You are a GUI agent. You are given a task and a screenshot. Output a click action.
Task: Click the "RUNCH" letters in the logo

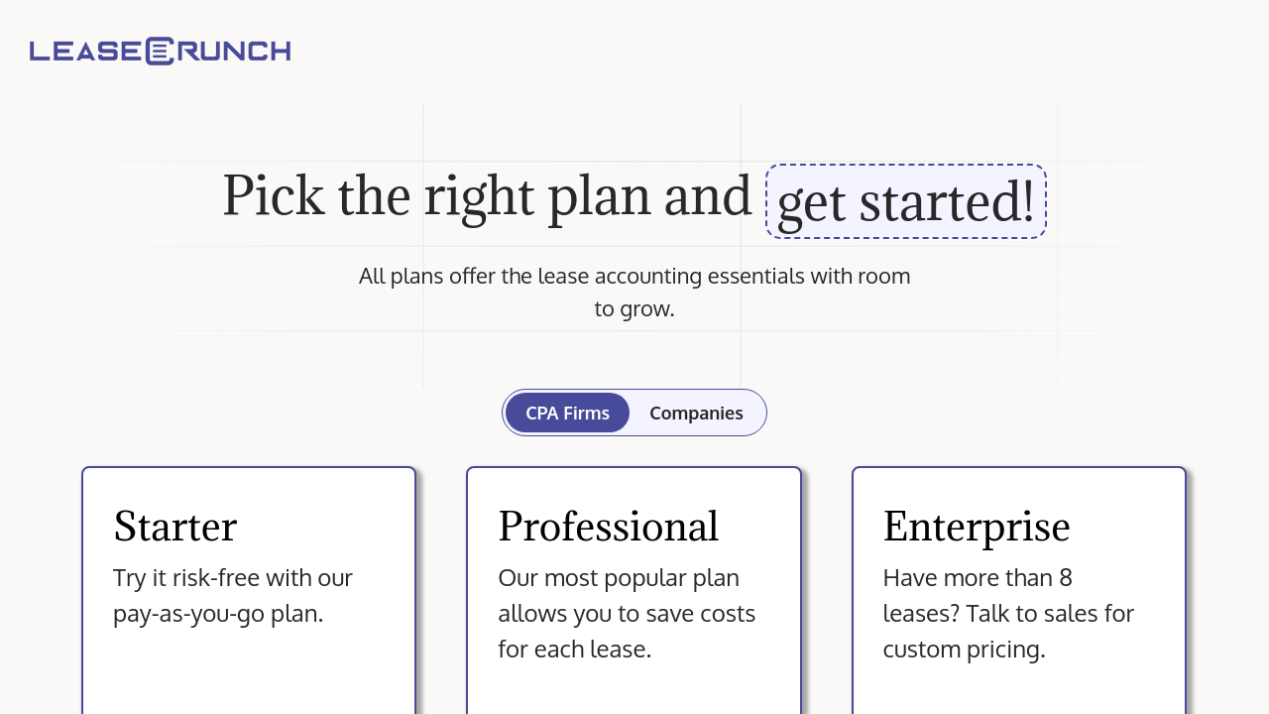(x=234, y=51)
